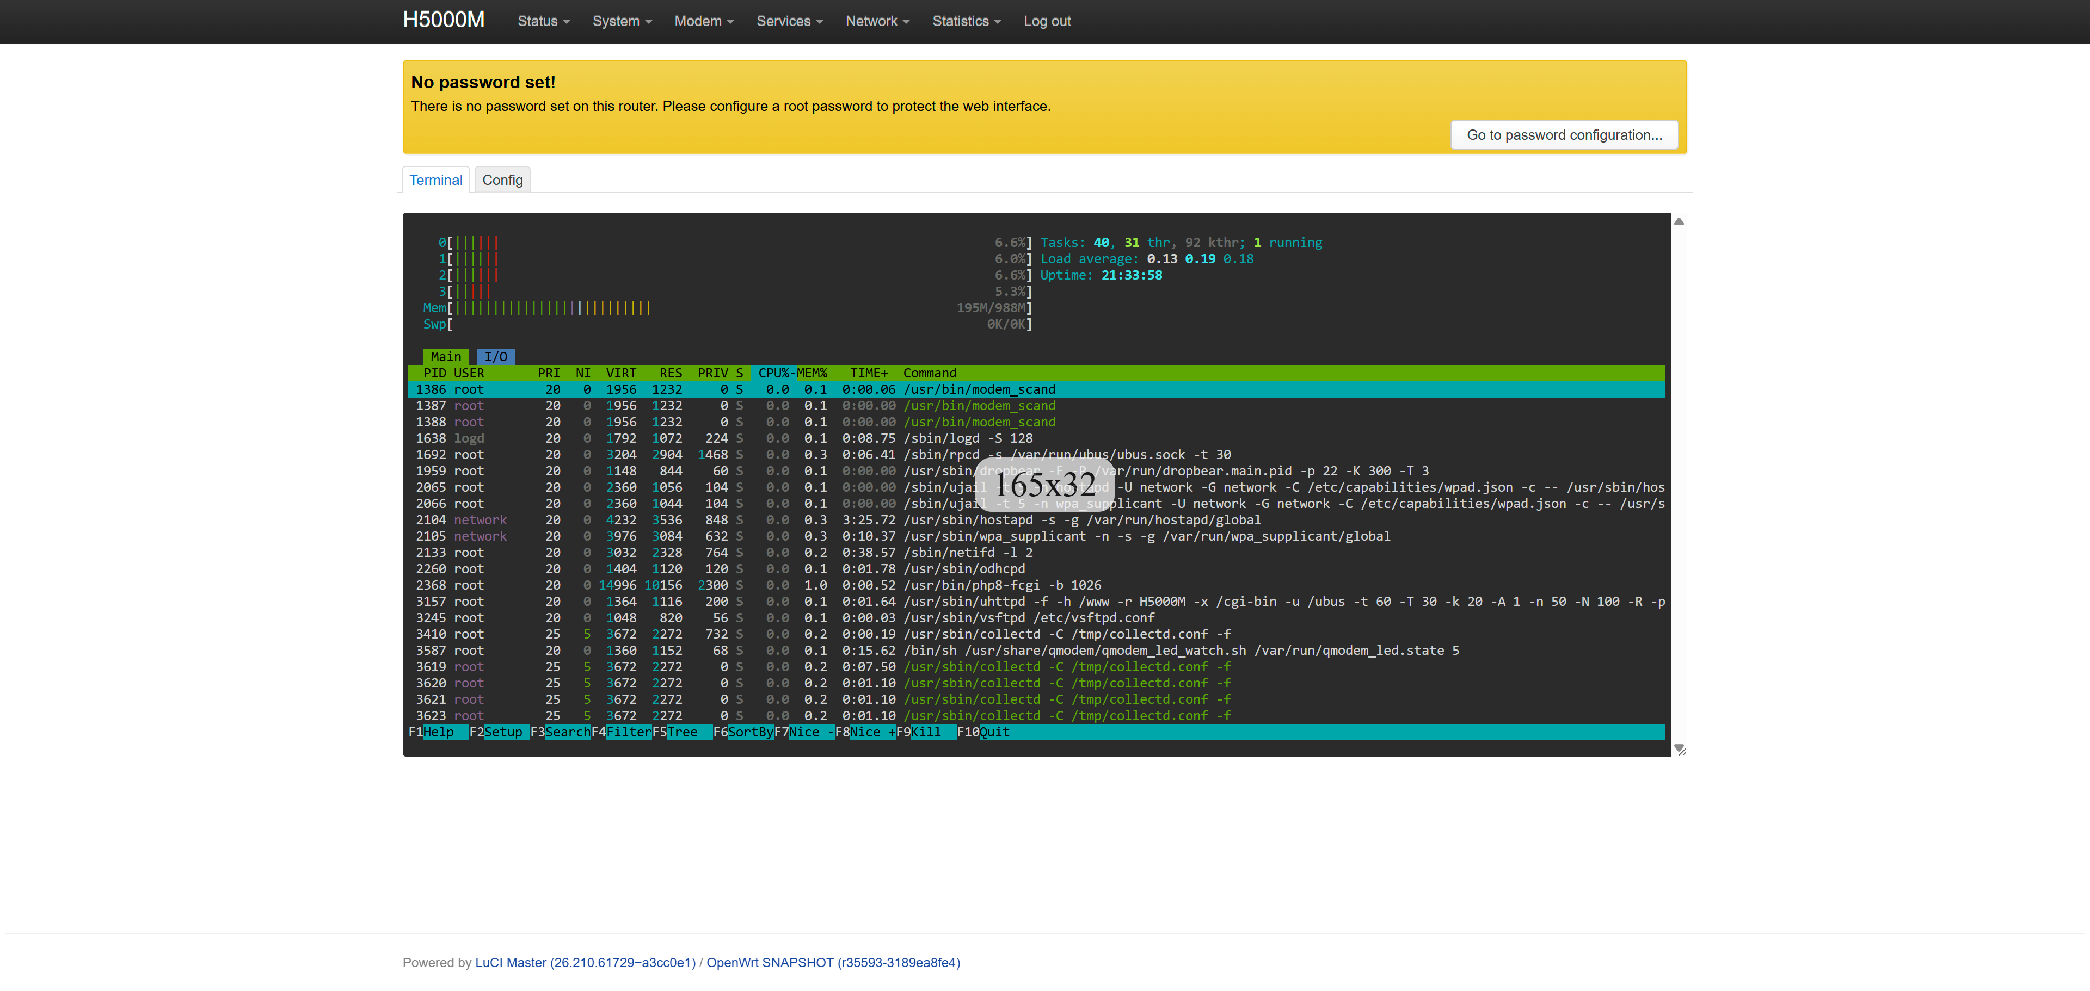Select the PID 3410 collectd row

coord(1036,634)
